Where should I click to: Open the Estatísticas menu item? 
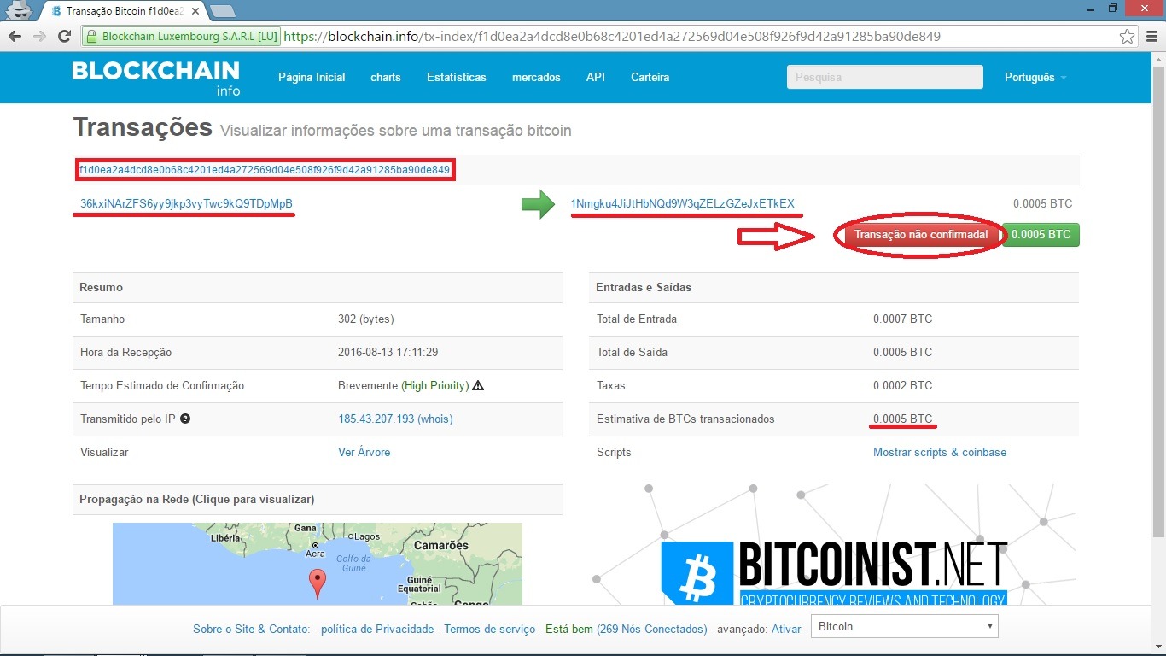pyautogui.click(x=456, y=77)
